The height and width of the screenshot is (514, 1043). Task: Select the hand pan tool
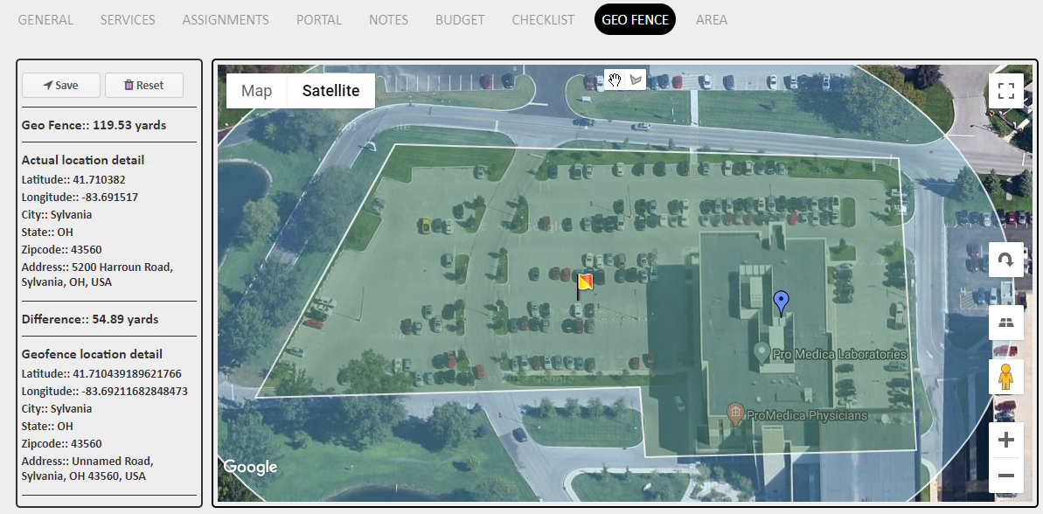[615, 80]
